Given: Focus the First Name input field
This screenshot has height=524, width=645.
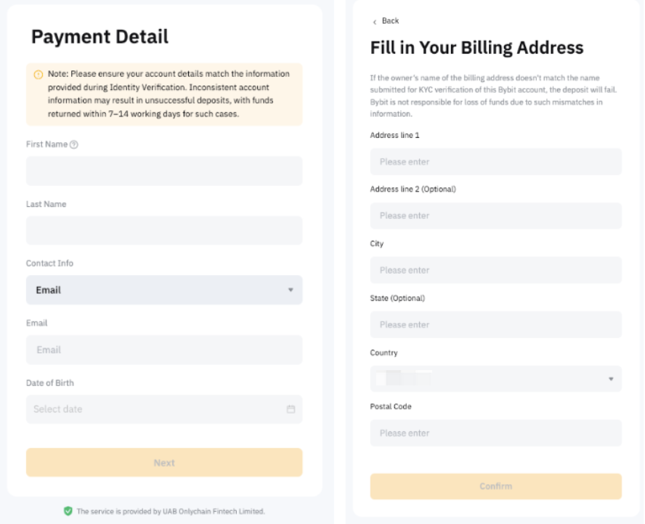Looking at the screenshot, I should click(x=164, y=171).
